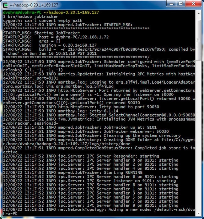Click the text 'jetty-6.1.14'
This screenshot has height=219, width=204.
(x=104, y=111)
